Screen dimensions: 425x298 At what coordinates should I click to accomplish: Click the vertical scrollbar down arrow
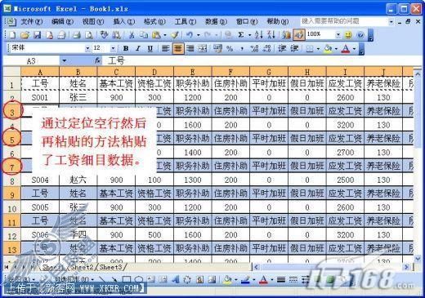click(418, 258)
